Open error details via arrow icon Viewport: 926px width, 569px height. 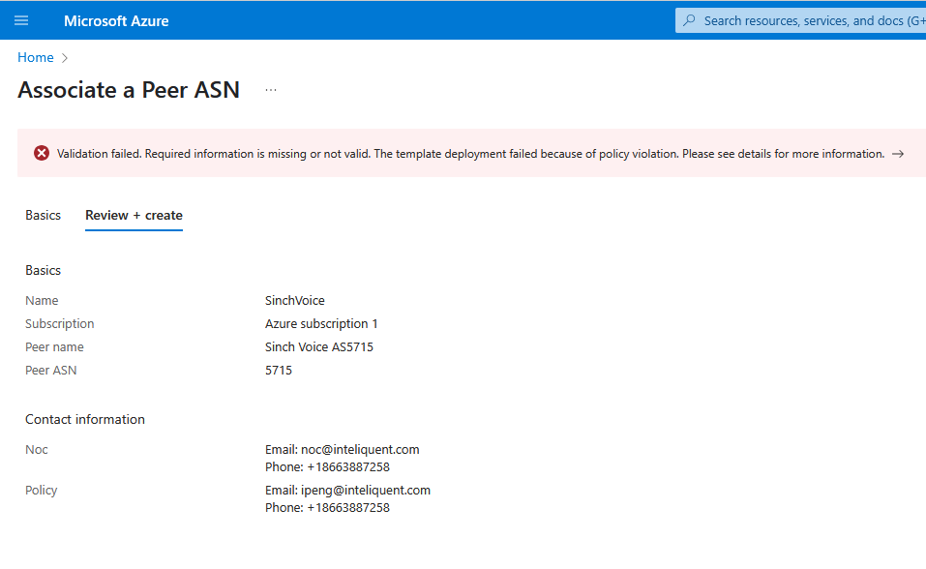(x=898, y=154)
